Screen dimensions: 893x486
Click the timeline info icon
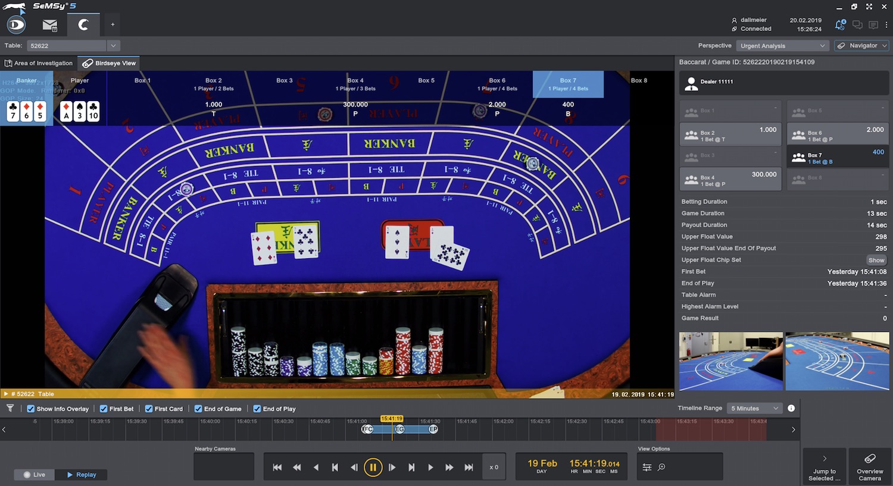coord(791,408)
